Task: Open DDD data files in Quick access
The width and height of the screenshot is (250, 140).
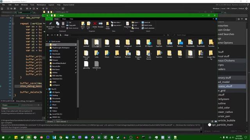Action: (57, 76)
